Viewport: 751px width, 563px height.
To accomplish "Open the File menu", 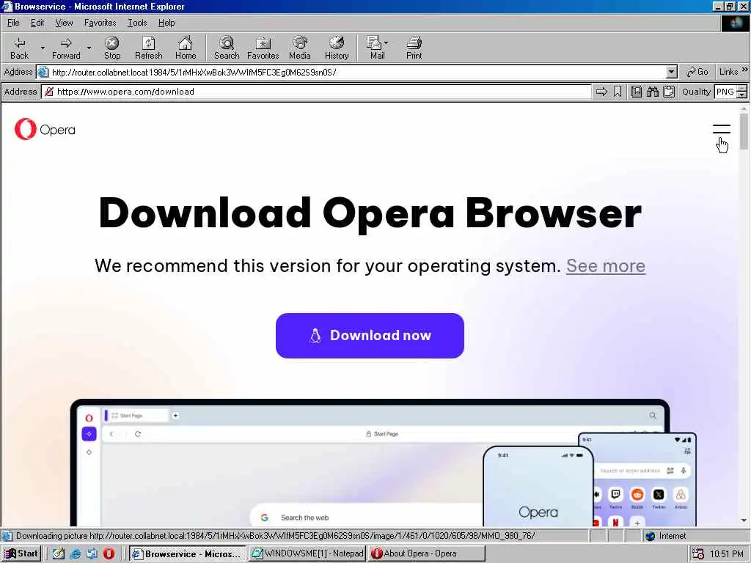I will [x=13, y=23].
